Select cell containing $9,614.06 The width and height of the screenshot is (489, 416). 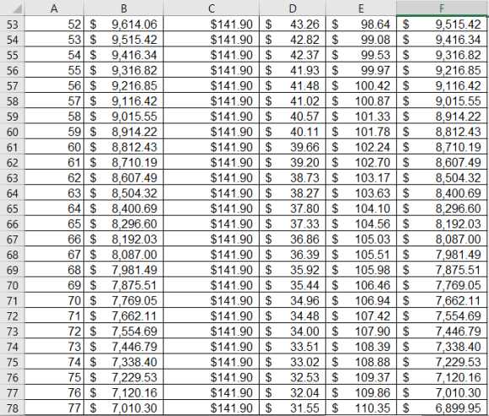click(x=123, y=24)
